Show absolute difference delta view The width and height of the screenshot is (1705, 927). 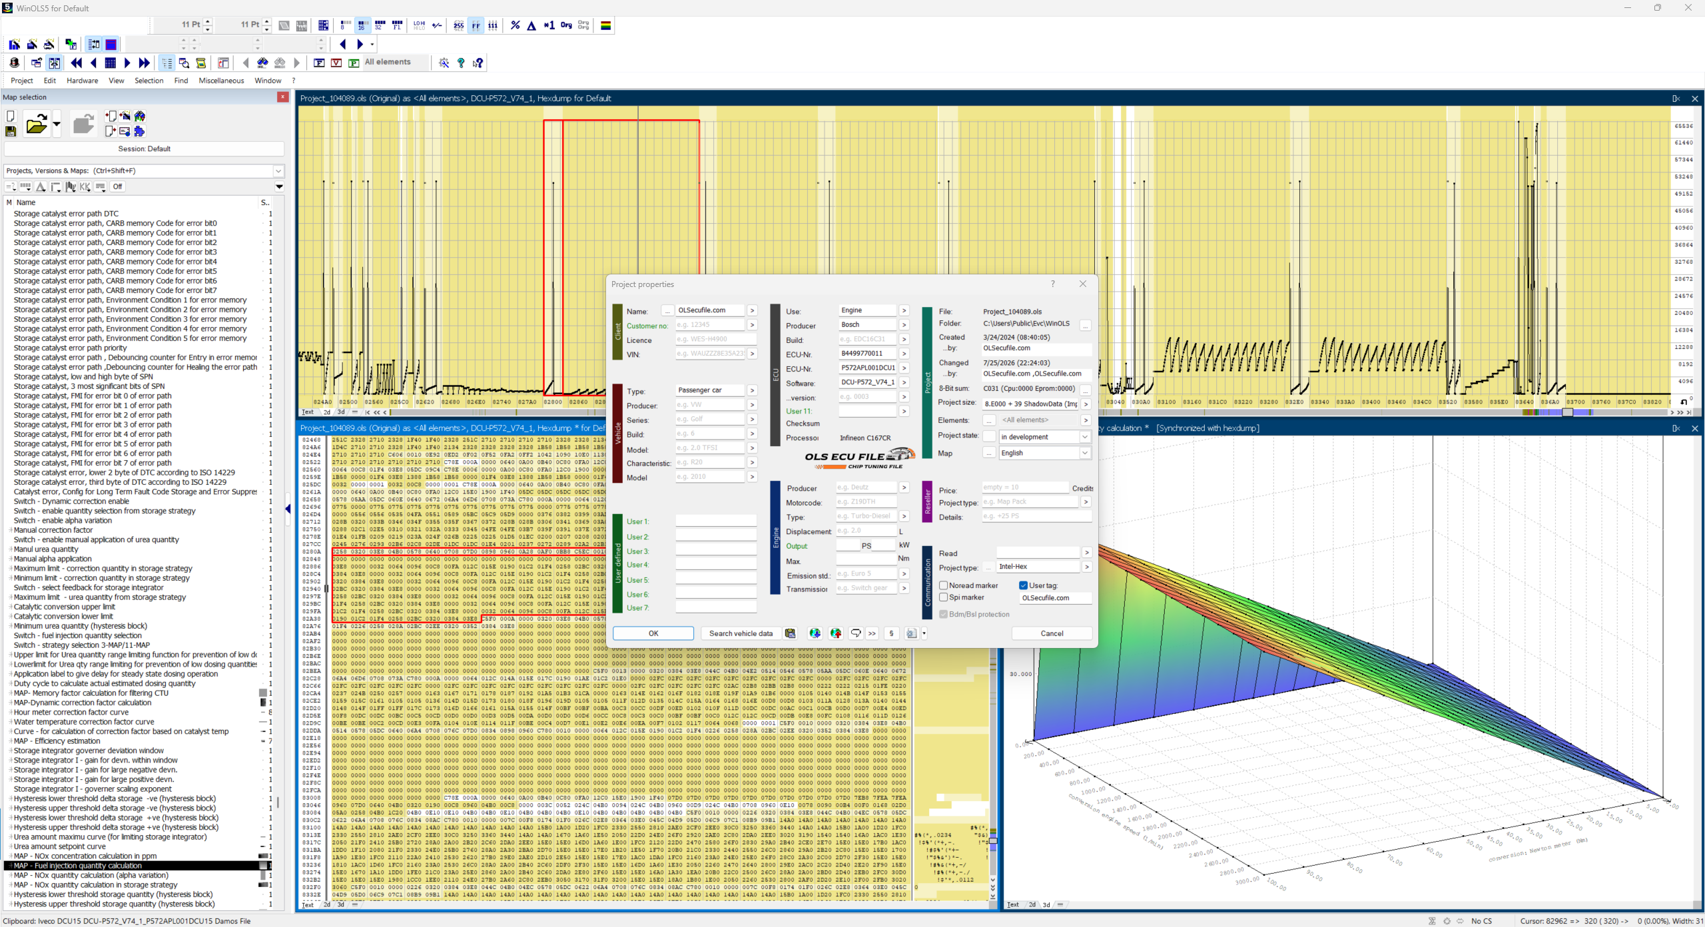[x=531, y=25]
